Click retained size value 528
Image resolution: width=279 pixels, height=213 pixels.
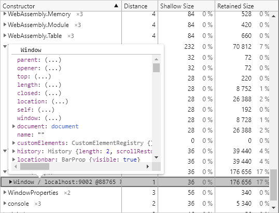pyautogui.click(x=246, y=14)
